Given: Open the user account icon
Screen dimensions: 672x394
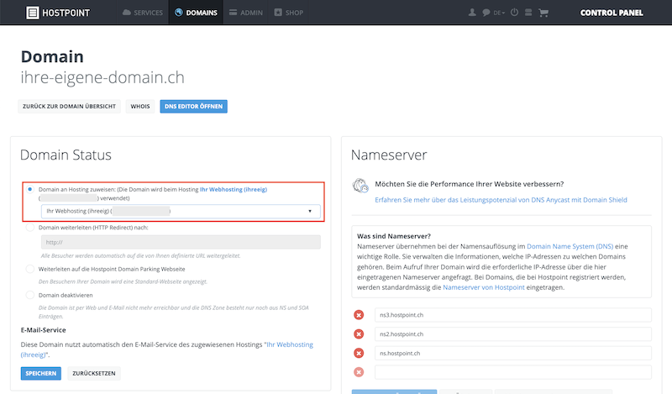Looking at the screenshot, I should 472,13.
